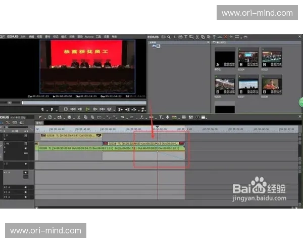Click the scissors cut icon in the bin toolbar
This screenshot has height=243, width=303.
pyautogui.click(x=196, y=37)
